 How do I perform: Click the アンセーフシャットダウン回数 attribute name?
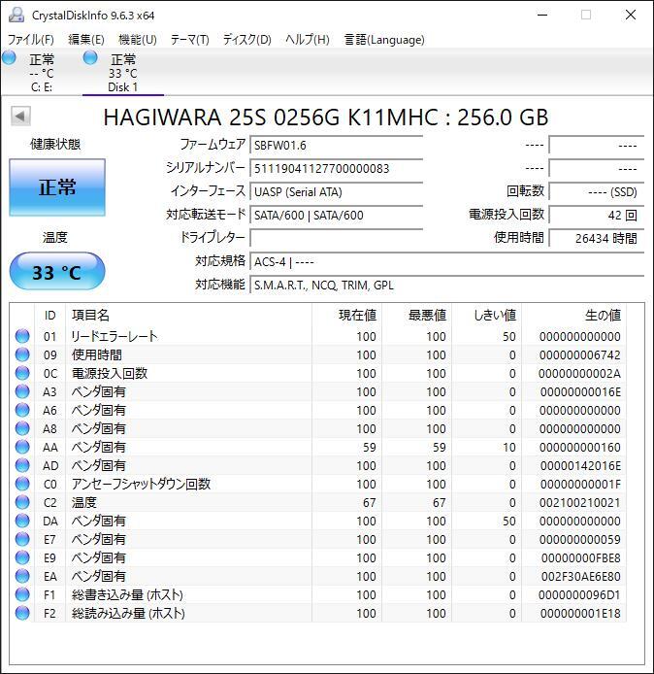pos(141,484)
